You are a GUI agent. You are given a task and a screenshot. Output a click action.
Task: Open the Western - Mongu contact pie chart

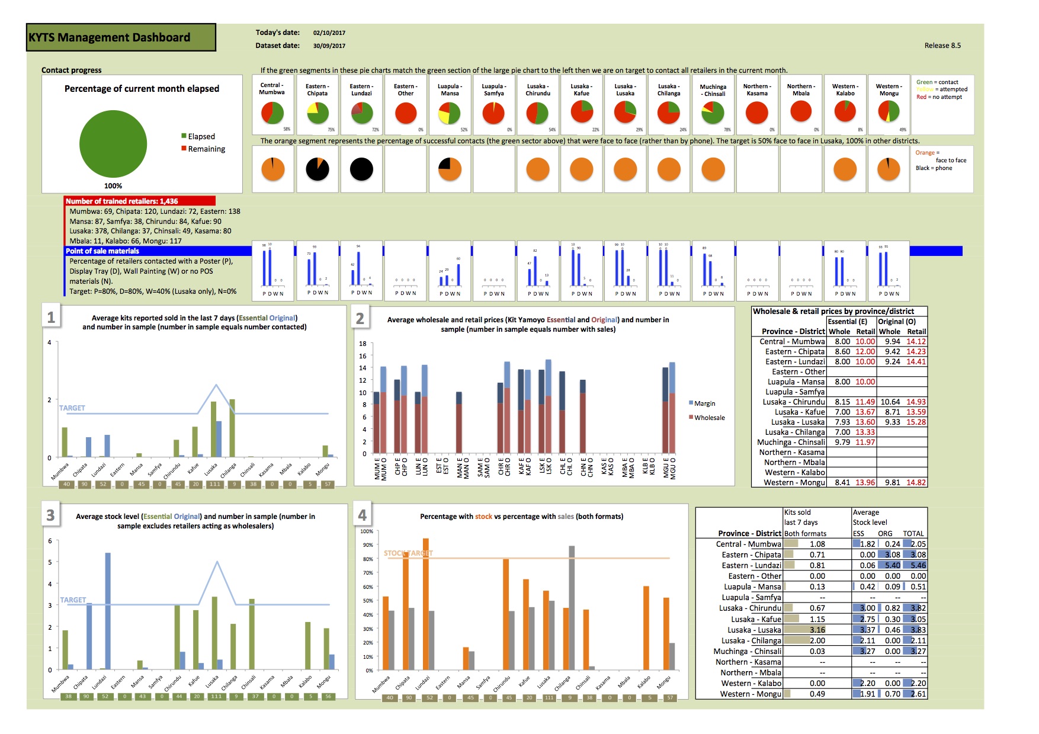889,113
